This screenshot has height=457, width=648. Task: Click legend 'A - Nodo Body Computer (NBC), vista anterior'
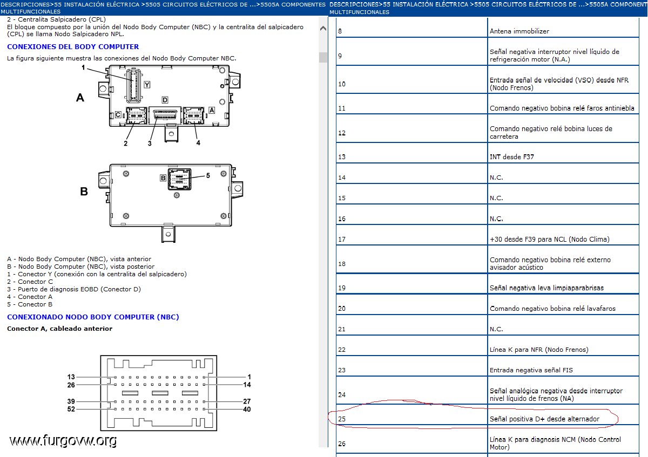click(x=79, y=259)
